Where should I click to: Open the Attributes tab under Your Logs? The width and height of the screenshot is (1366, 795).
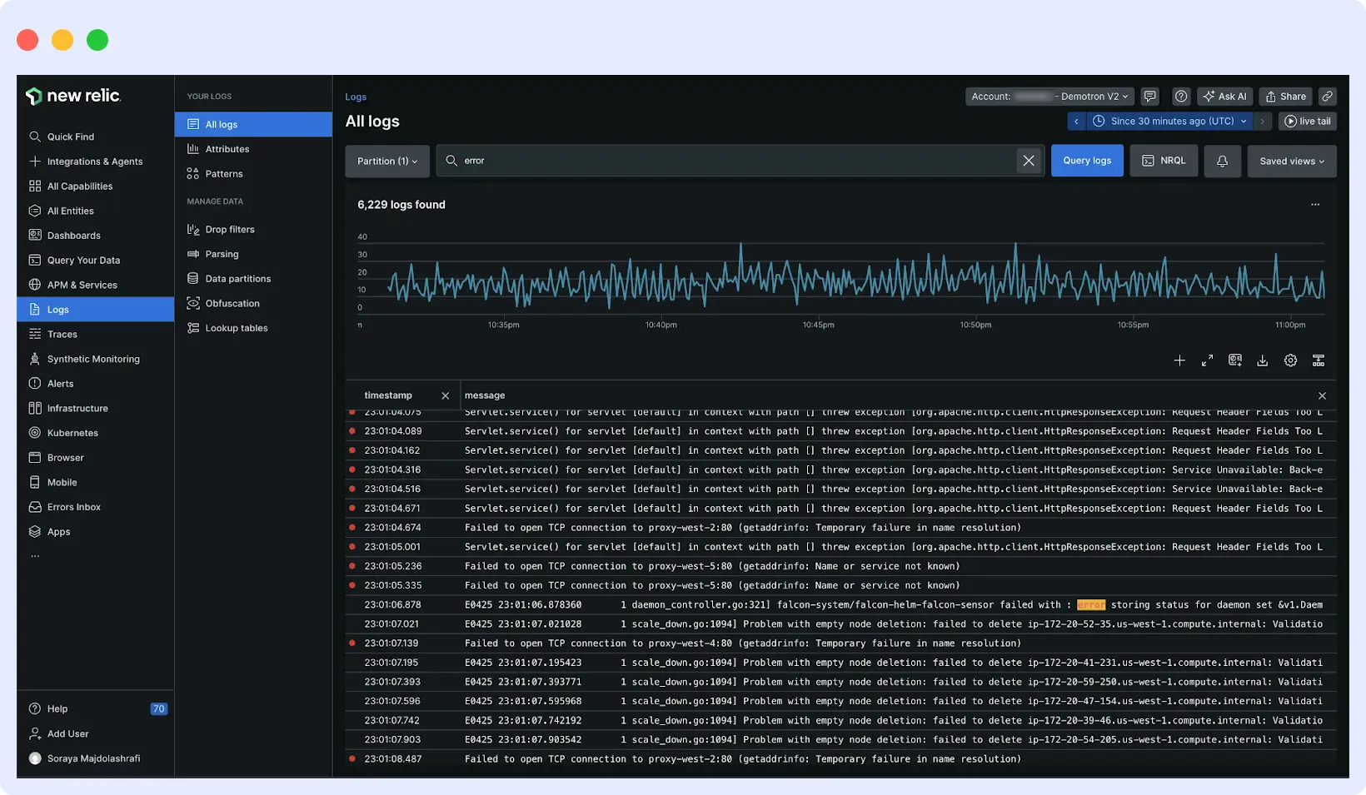click(226, 148)
